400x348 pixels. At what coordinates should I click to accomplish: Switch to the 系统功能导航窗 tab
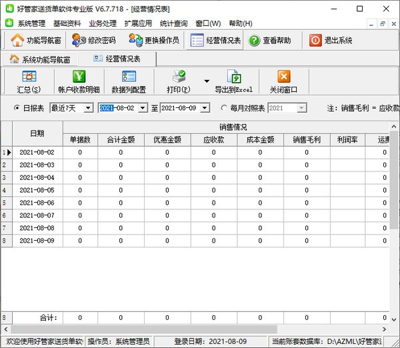(x=40, y=59)
